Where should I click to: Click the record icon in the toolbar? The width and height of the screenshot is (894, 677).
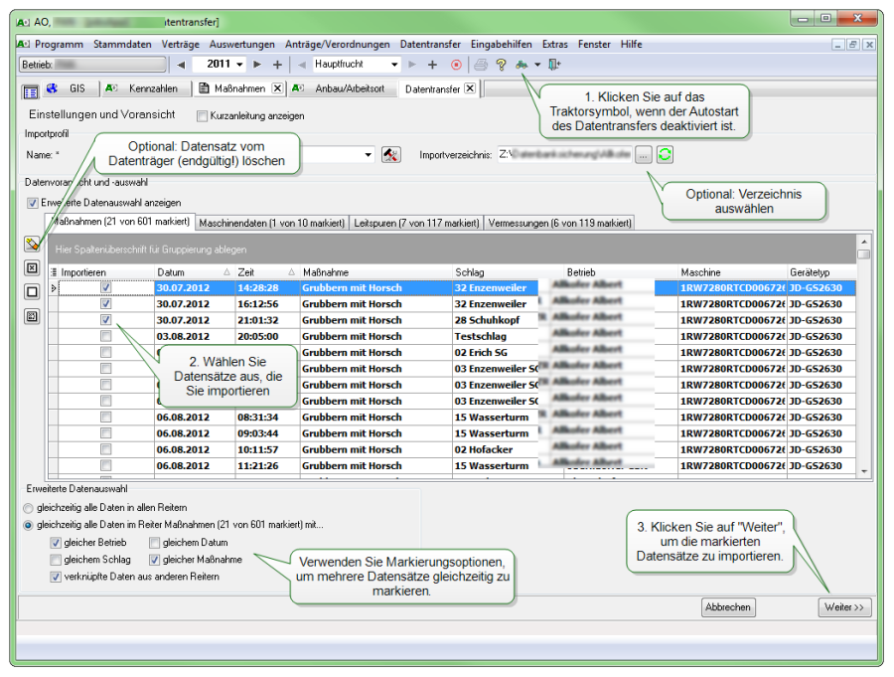pos(457,64)
